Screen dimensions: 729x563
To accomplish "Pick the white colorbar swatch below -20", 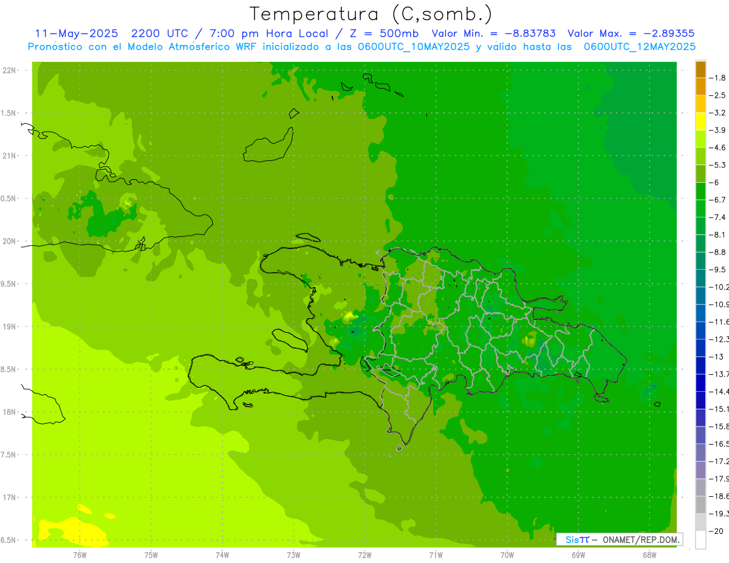I will (700, 540).
